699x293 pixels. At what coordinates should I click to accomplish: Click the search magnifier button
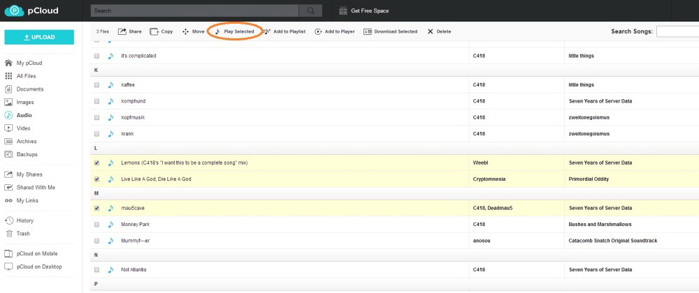pyautogui.click(x=311, y=10)
